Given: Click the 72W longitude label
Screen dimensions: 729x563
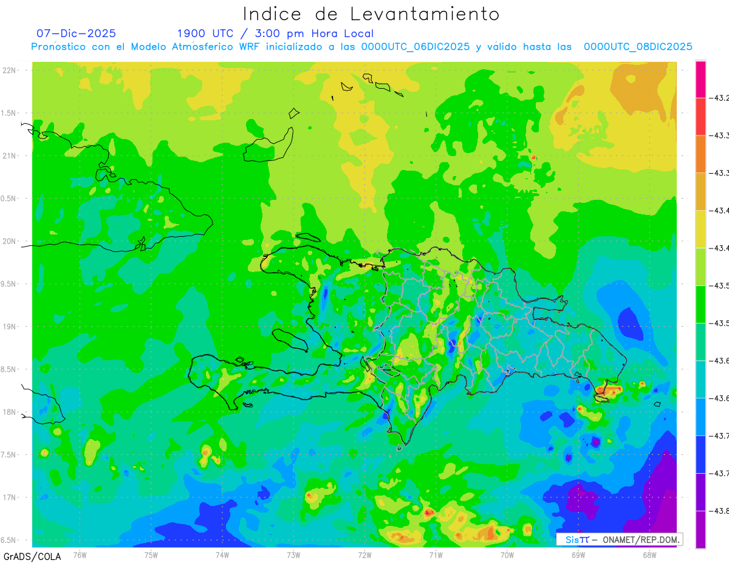Looking at the screenshot, I should [364, 554].
